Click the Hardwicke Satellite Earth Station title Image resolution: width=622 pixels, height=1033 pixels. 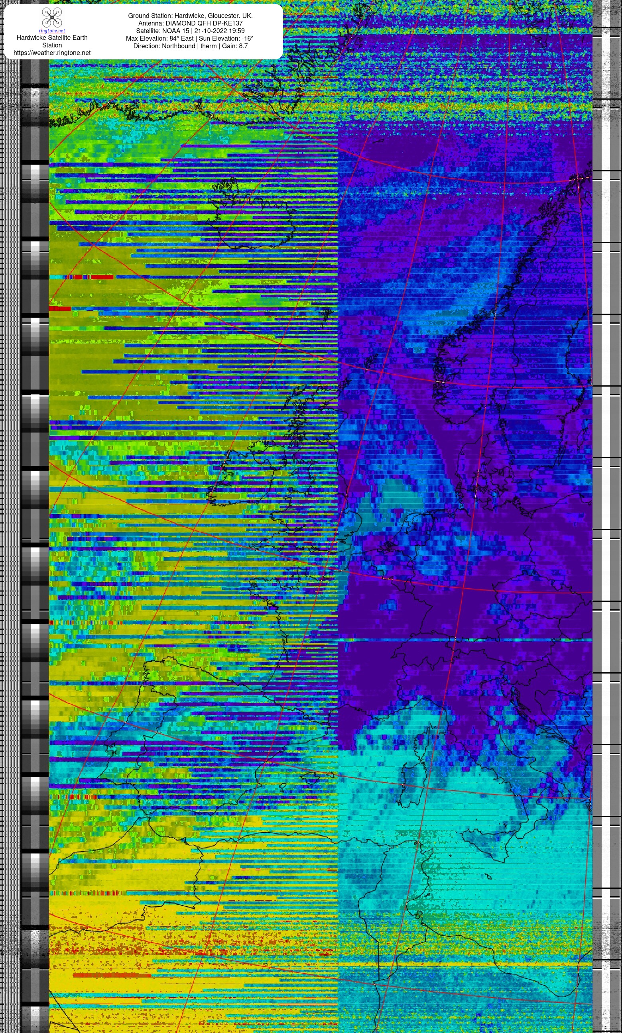tap(52, 41)
